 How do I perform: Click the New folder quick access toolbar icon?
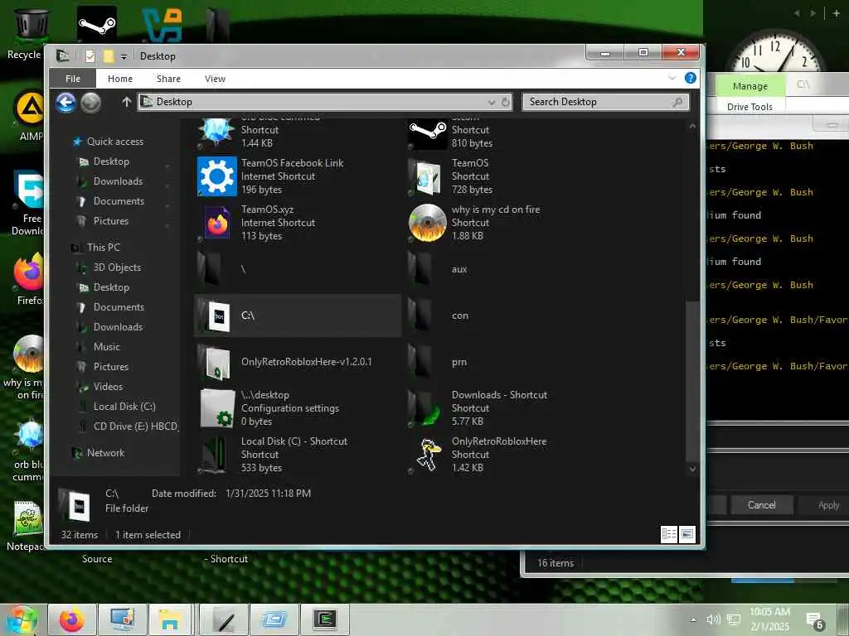[109, 56]
